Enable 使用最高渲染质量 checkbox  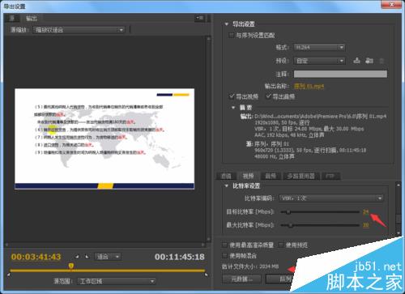point(224,245)
